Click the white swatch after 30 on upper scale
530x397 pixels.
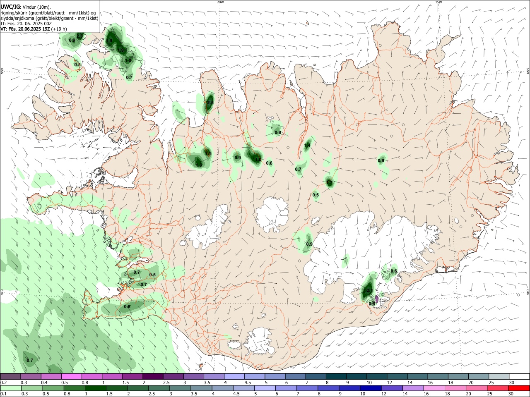[x=520, y=376]
